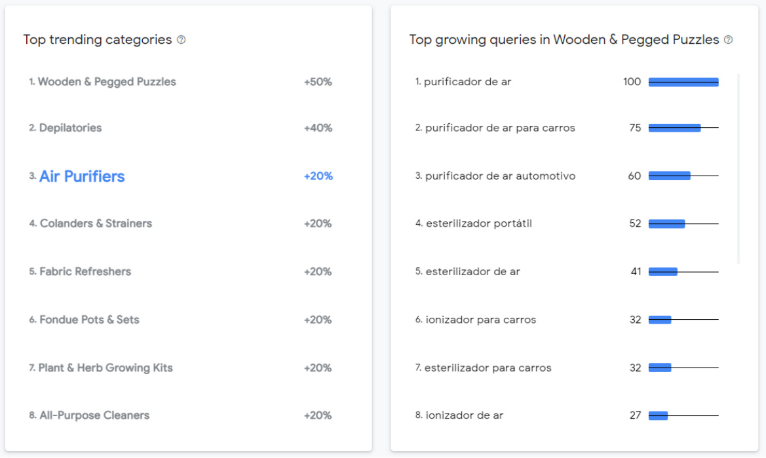Click the bar for 'ionizador de ar'
The image size is (766, 458).
[x=658, y=415]
